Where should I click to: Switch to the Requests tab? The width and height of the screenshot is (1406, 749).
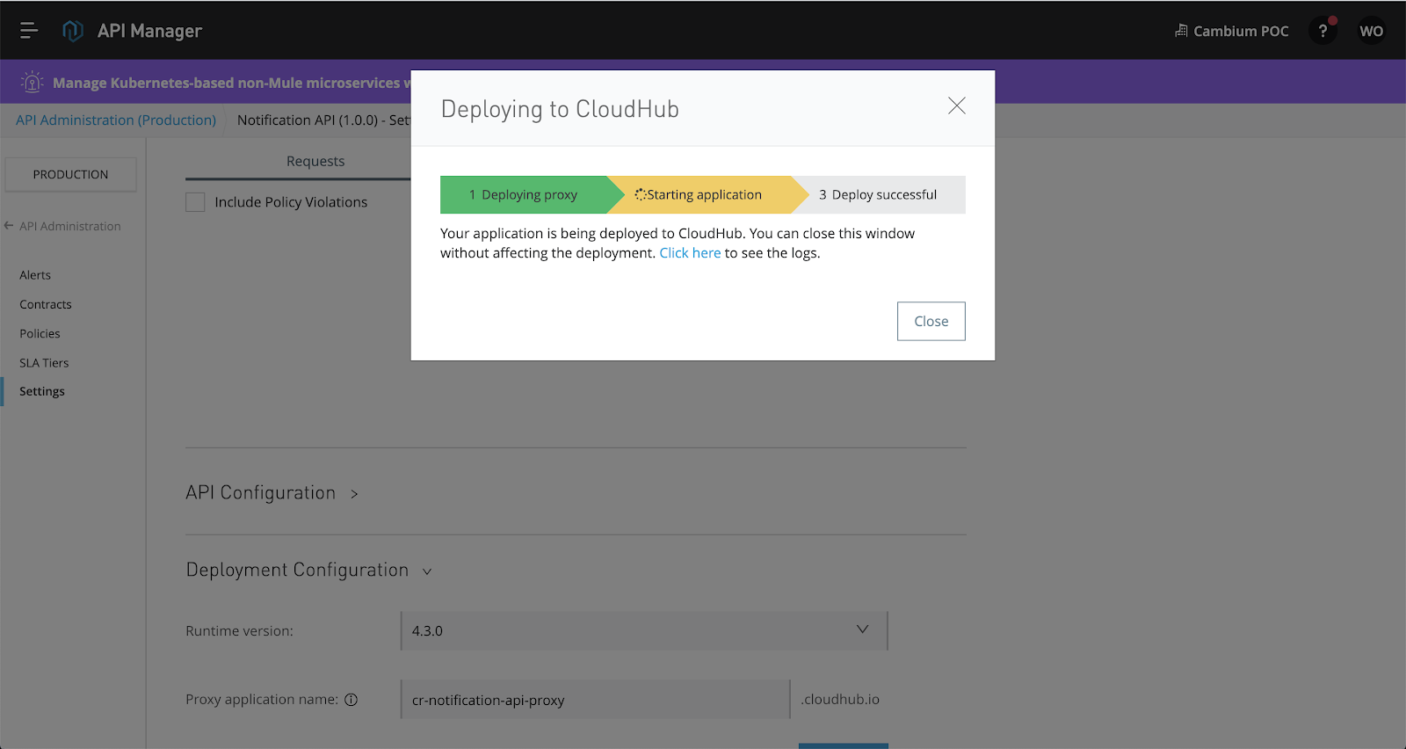[x=315, y=161]
